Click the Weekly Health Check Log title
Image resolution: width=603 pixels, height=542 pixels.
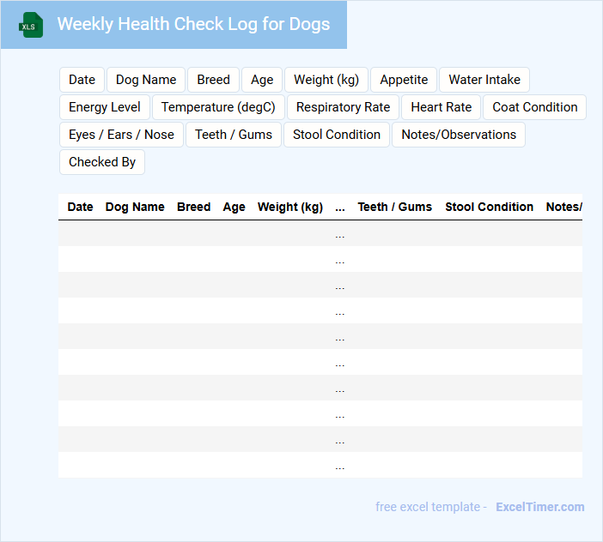(193, 24)
